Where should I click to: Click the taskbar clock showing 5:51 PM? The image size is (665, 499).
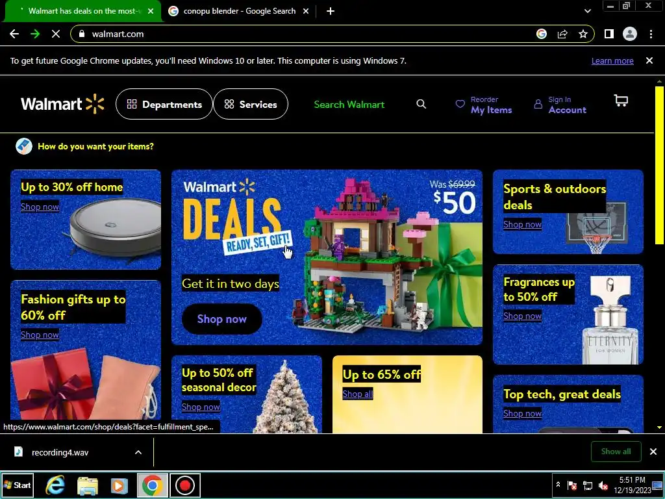[x=632, y=485]
